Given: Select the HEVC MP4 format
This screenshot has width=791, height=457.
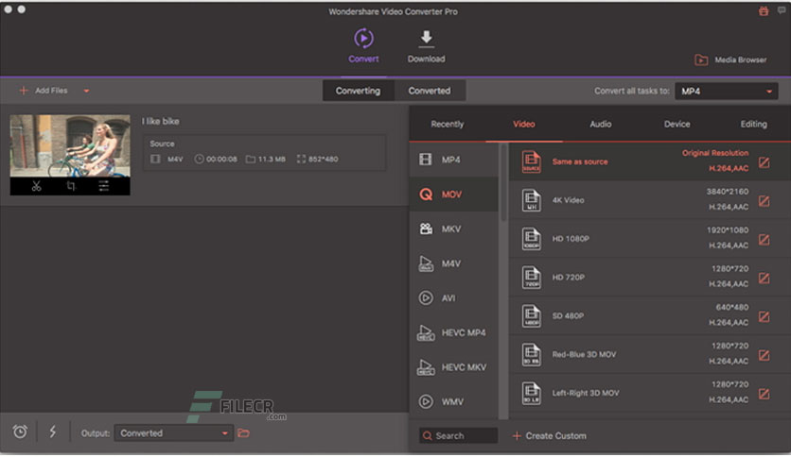Looking at the screenshot, I should pyautogui.click(x=453, y=332).
